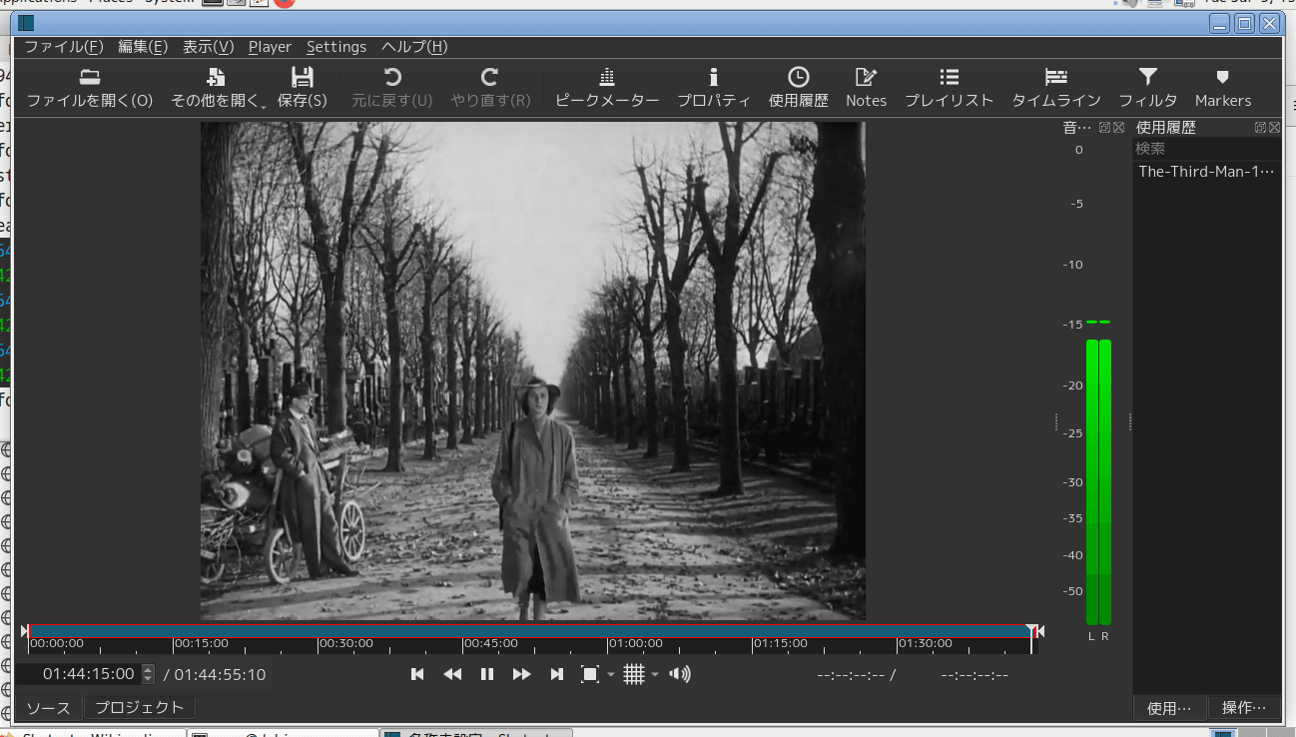Expand the zoom fit dropdown arrow
Viewport: 1296px width, 737px height.
[611, 675]
